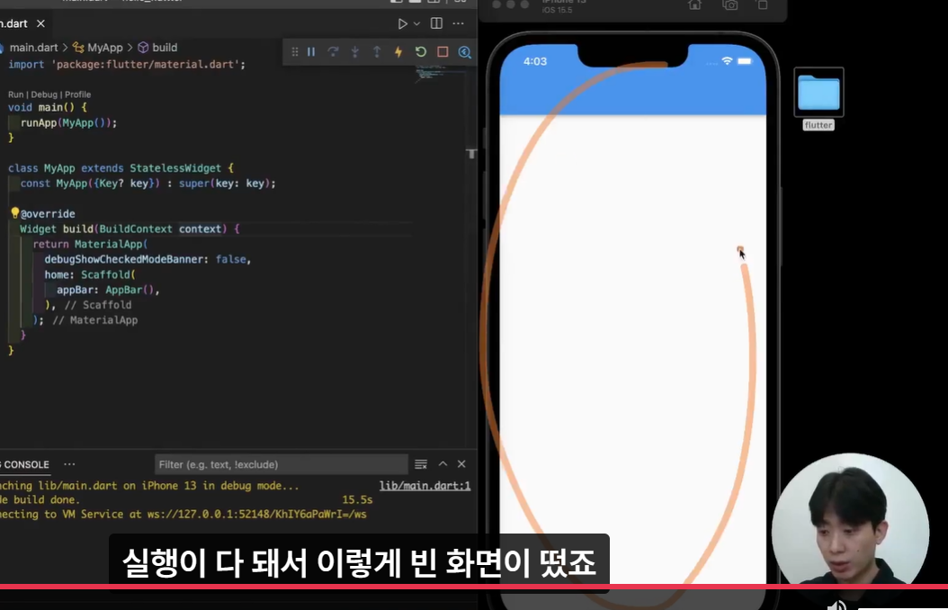The height and width of the screenshot is (610, 948).
Task: Click the Step Into debug icon
Action: 355,52
